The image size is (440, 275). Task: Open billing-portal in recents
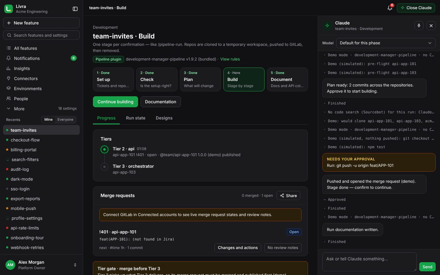pyautogui.click(x=41, y=150)
